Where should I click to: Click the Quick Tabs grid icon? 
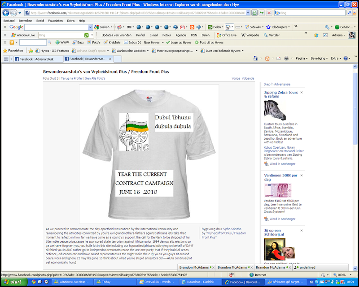coord(6,59)
